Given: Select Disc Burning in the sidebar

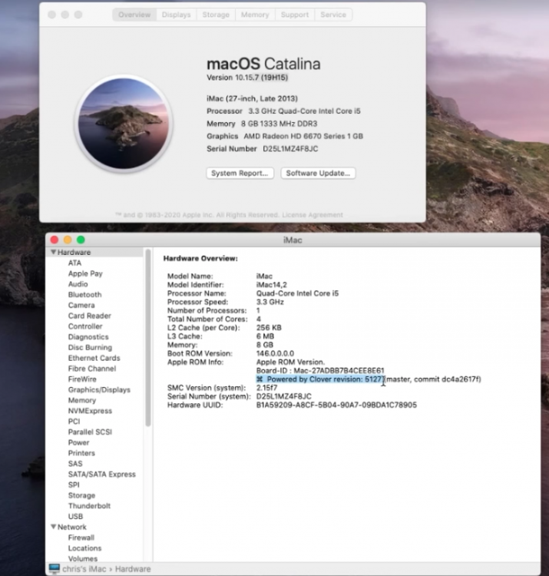Looking at the screenshot, I should click(90, 347).
